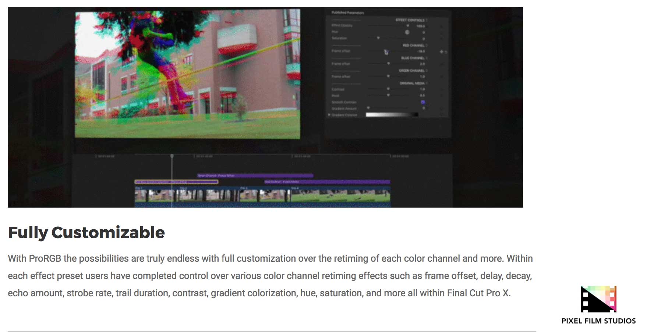This screenshot has width=647, height=332.
Task: Click the reset arrow icon beside Red Channel offset
Action: (446, 52)
